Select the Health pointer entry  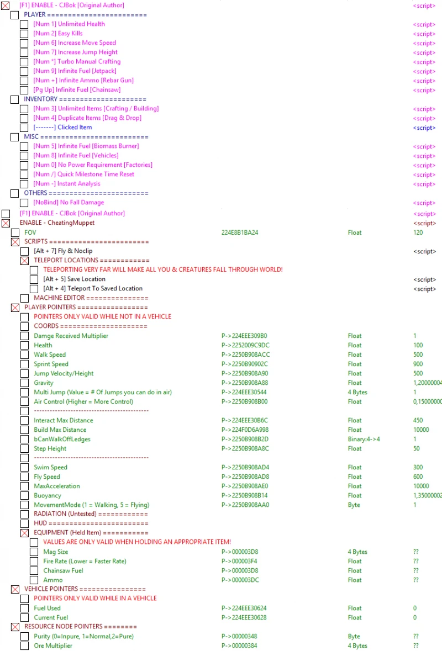[43, 345]
